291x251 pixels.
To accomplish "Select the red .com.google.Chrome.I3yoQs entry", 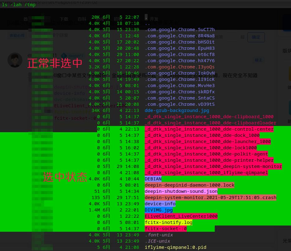I will (x=180, y=67).
